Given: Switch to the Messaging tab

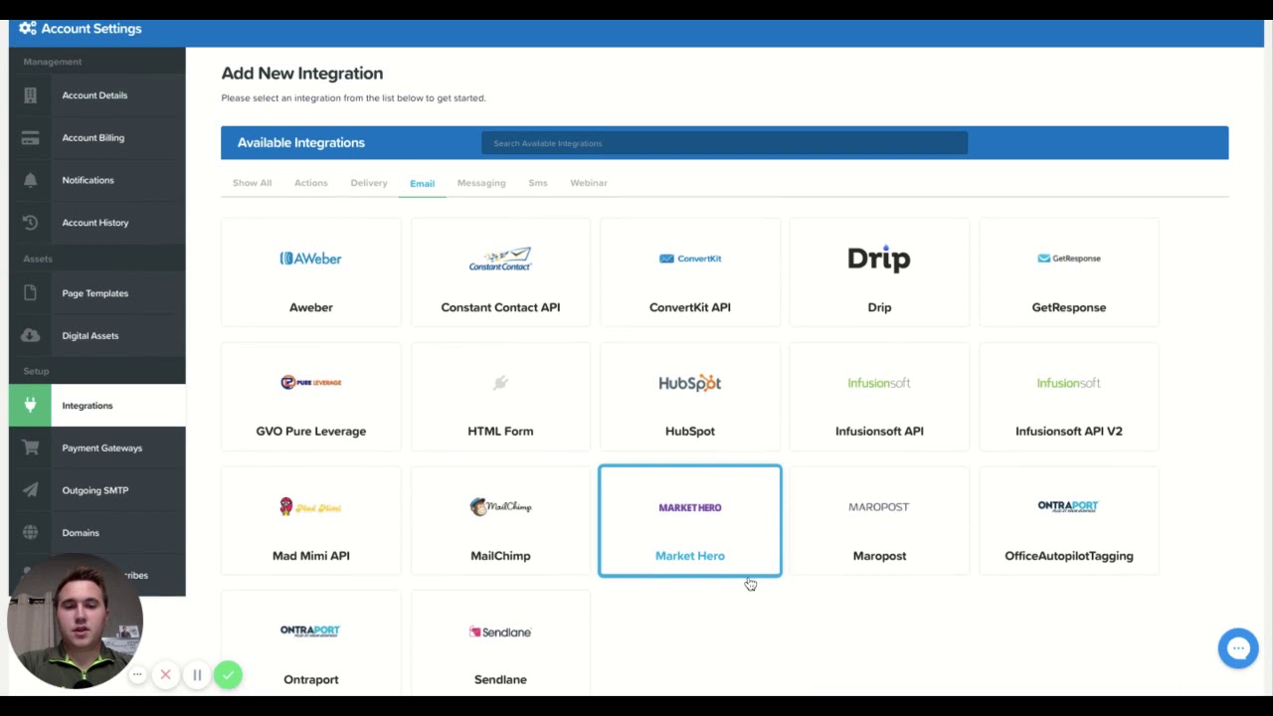Looking at the screenshot, I should [x=481, y=183].
